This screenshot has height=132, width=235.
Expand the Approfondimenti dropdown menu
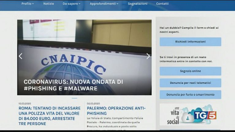[x=104, y=4]
